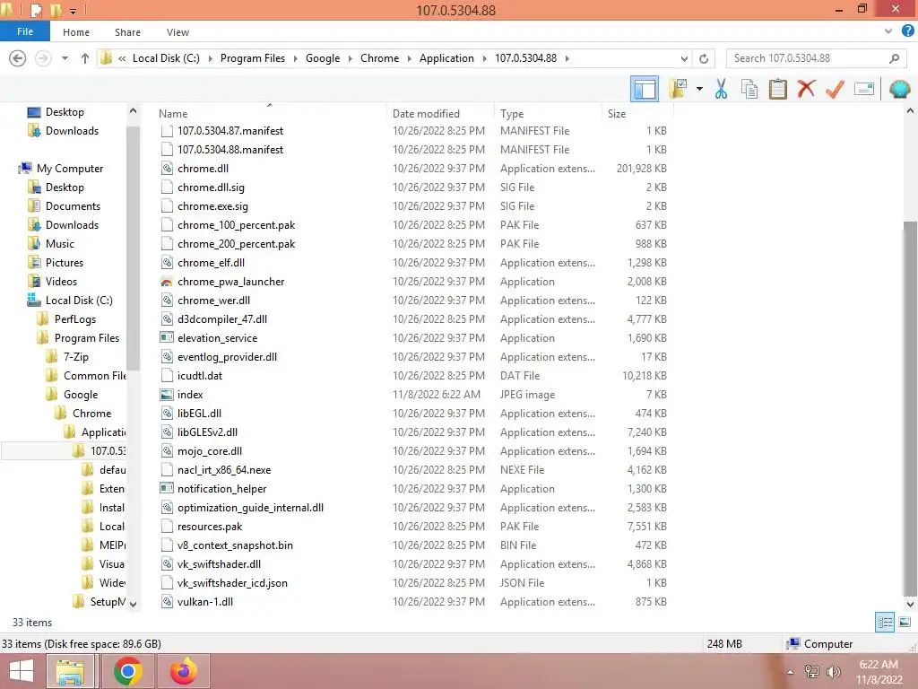The image size is (918, 689).
Task: Expand the folder options dropdown arrow in the toolbar
Action: [x=699, y=89]
